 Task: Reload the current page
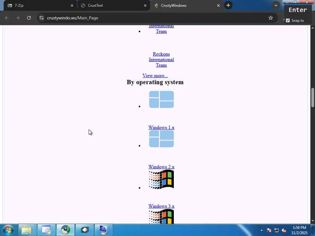(x=29, y=18)
